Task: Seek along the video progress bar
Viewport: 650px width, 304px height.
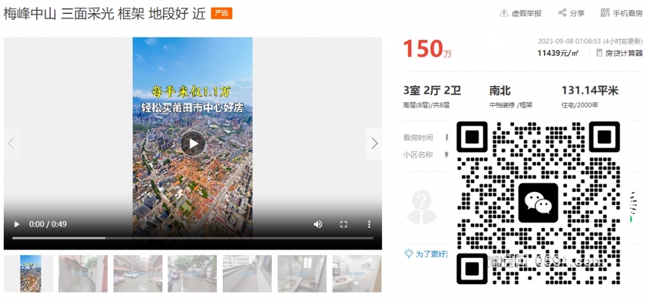Action: (x=193, y=238)
